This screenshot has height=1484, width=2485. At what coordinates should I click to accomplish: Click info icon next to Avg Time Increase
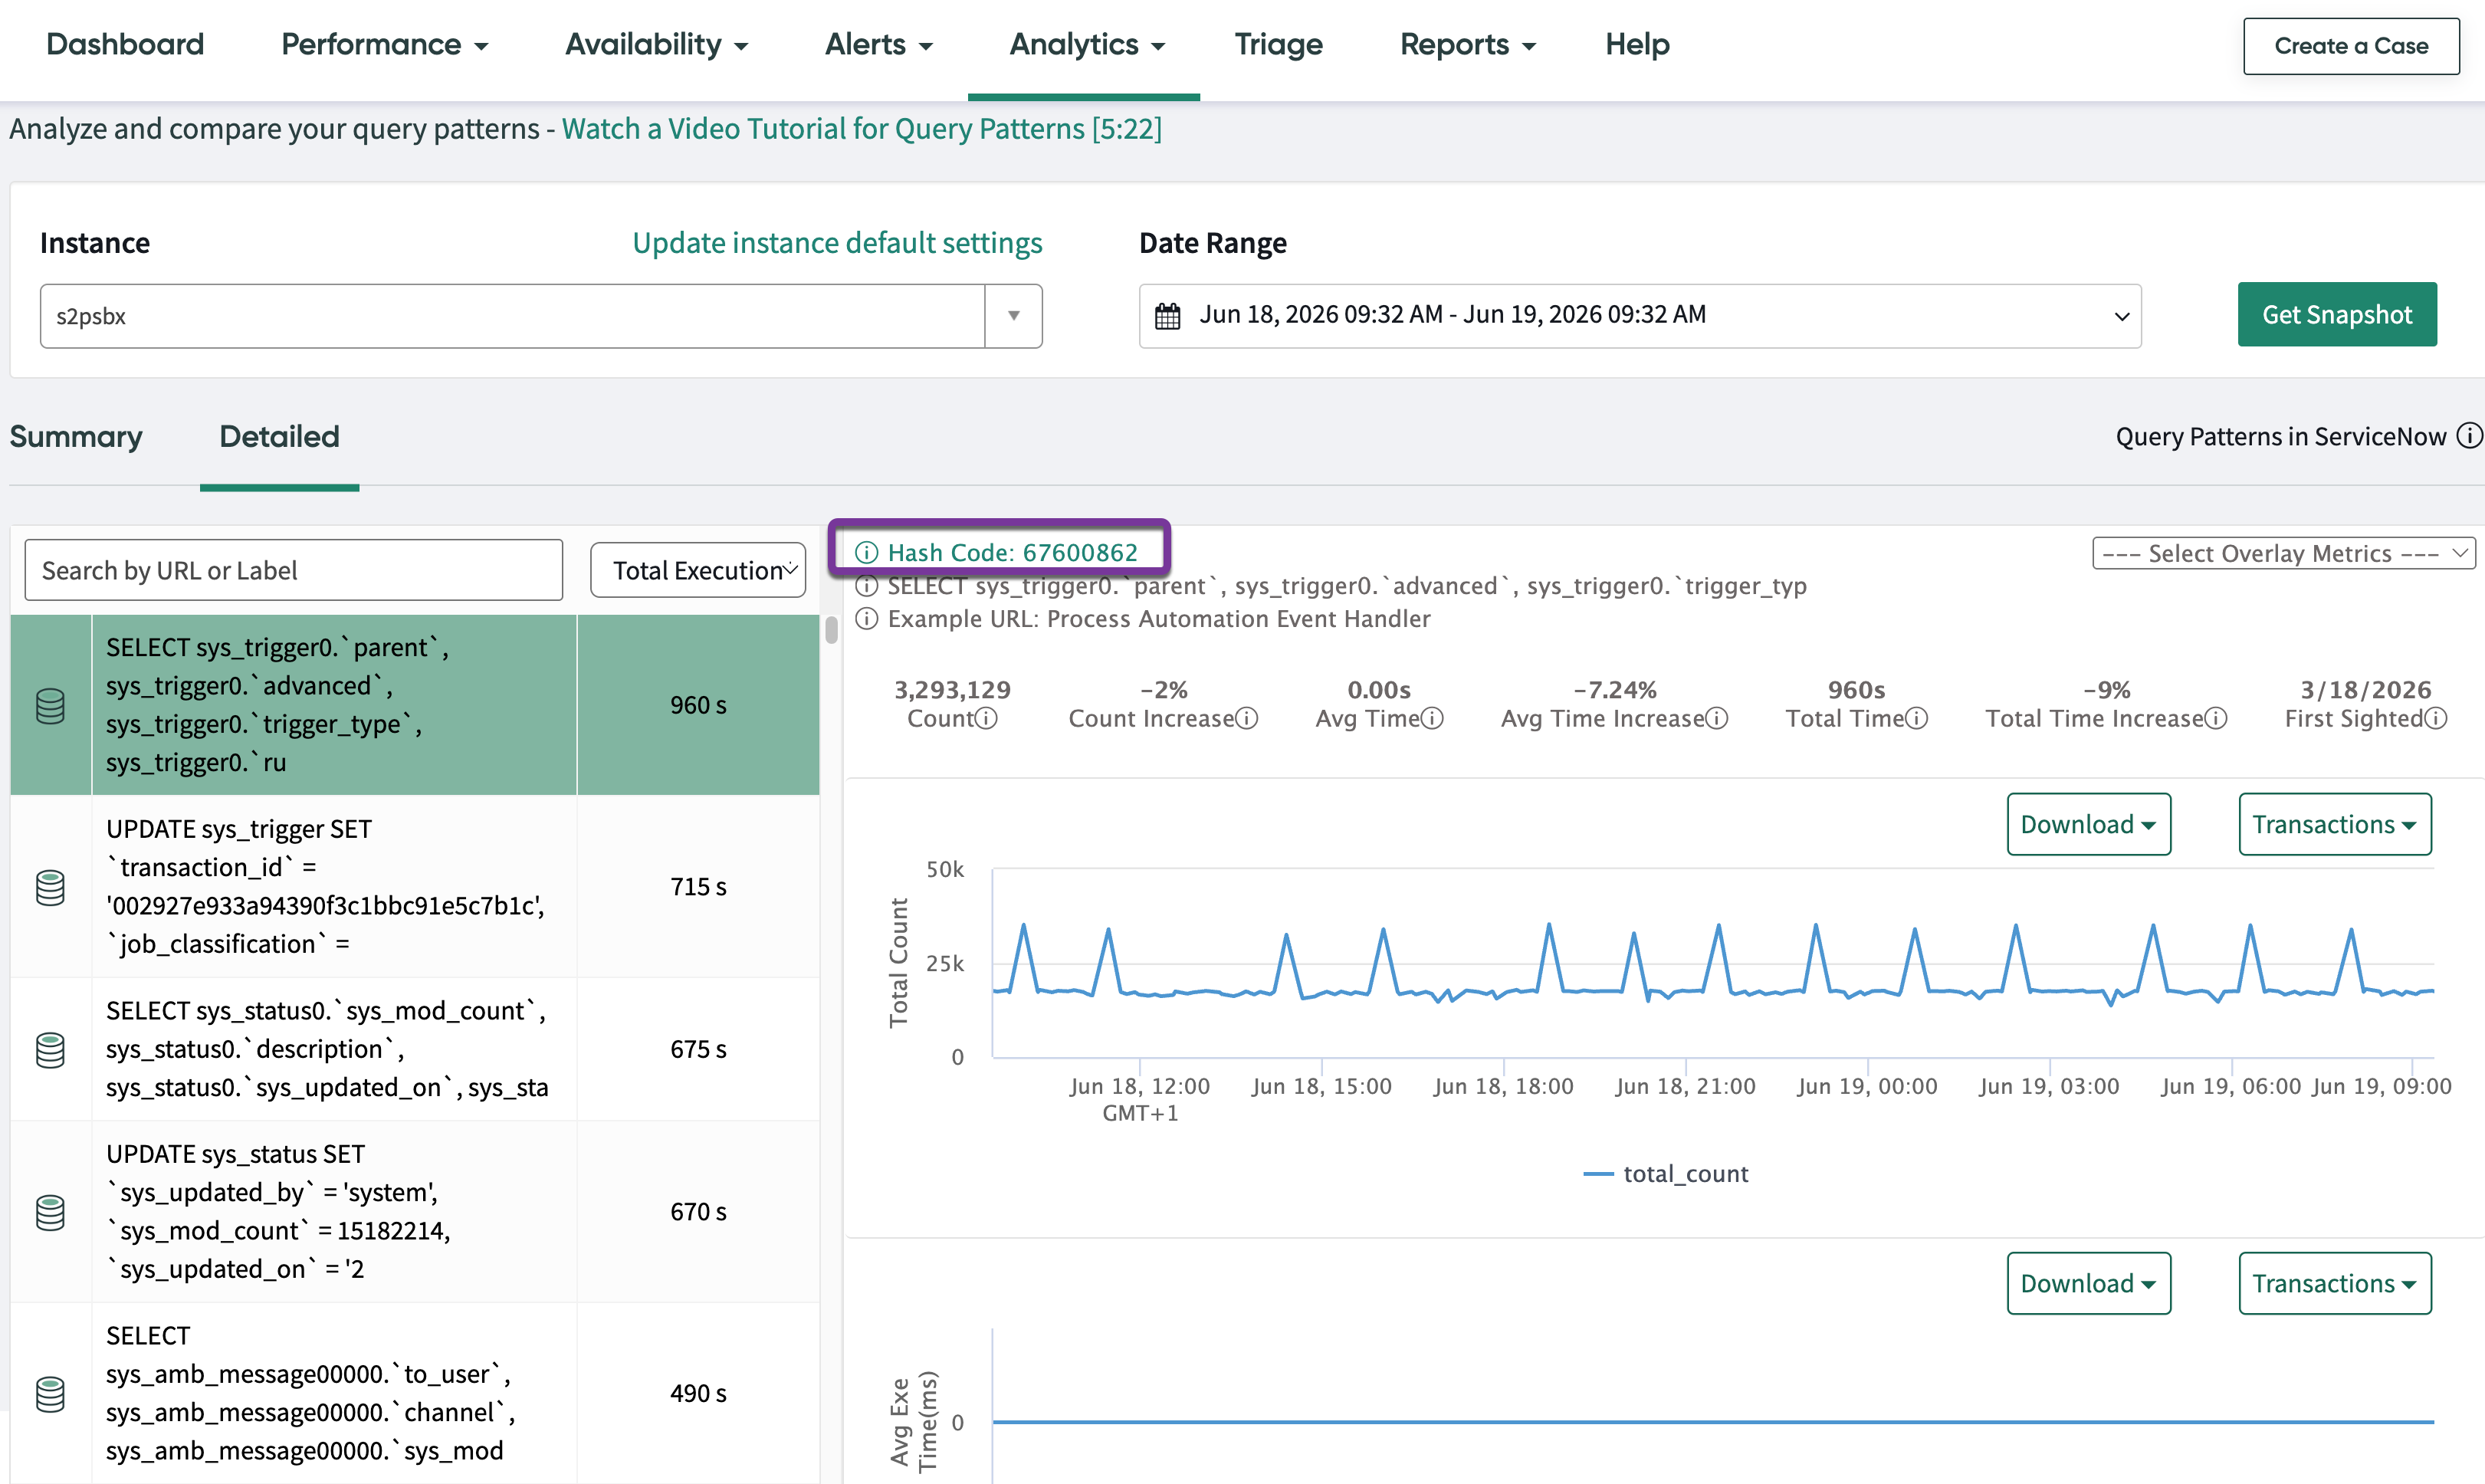[1716, 718]
